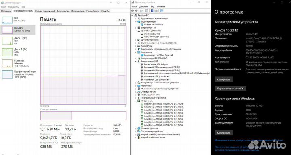Expand Программные устройства category
291x155 pixels.
tap(136, 98)
